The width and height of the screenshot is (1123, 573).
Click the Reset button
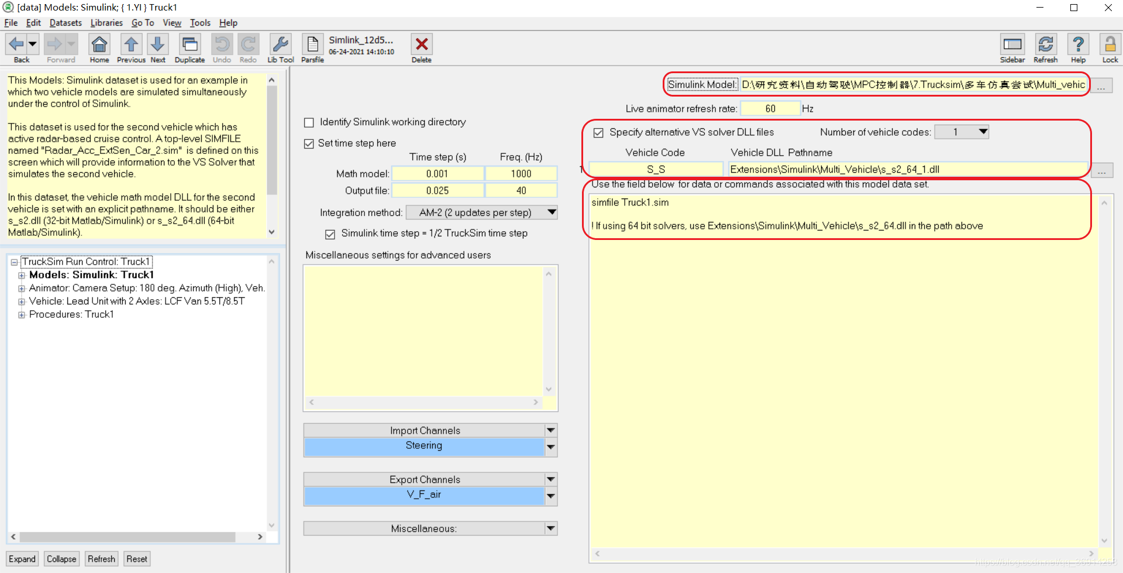[x=137, y=559]
